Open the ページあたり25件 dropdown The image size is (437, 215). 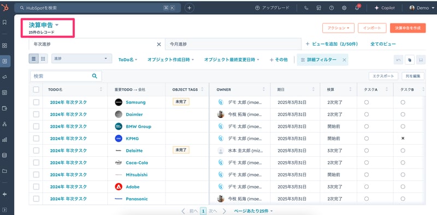tap(253, 211)
